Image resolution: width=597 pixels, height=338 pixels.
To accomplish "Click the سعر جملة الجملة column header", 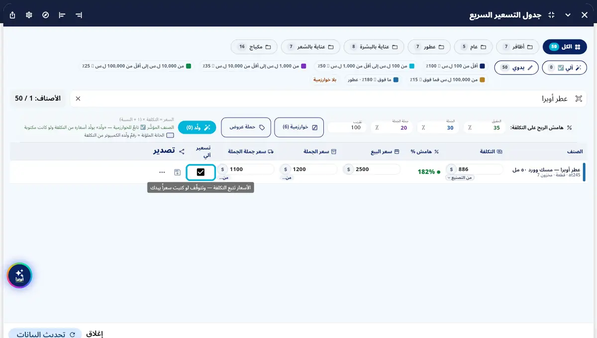I will [251, 151].
